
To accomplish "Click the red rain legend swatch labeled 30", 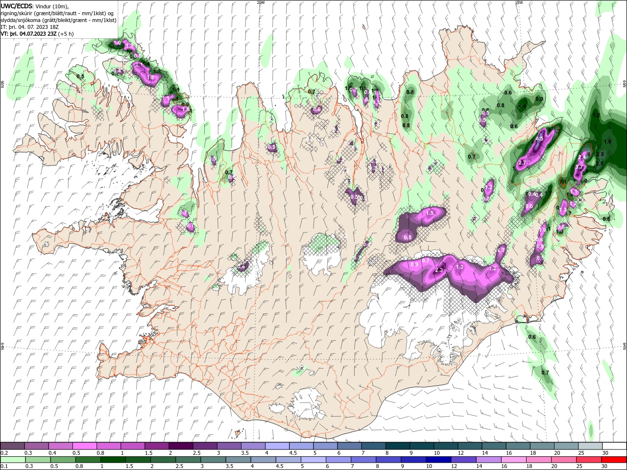I will tap(614, 460).
